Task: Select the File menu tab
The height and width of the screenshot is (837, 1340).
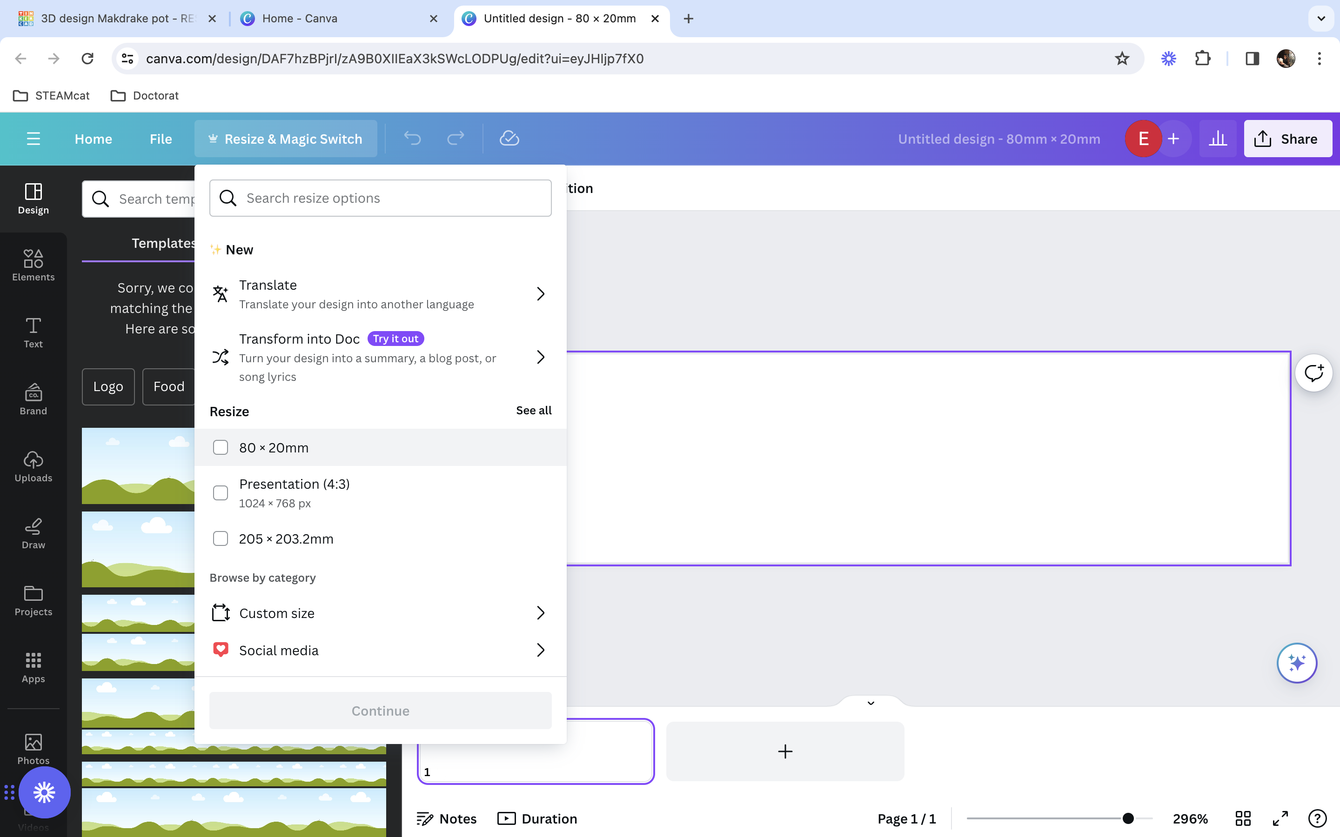Action: coord(161,139)
